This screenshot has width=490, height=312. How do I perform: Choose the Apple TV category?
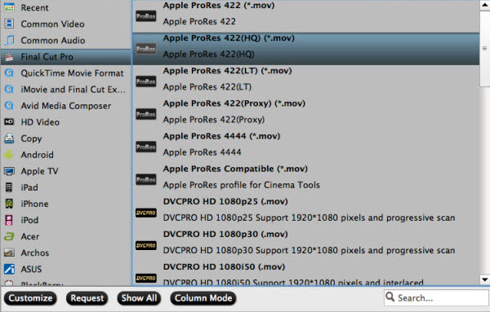(65, 171)
